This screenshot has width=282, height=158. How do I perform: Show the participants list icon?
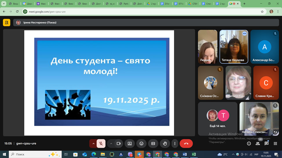pyautogui.click(x=258, y=143)
